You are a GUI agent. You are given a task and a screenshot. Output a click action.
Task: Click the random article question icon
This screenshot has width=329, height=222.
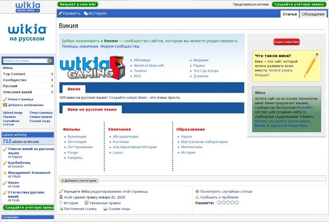197,191
